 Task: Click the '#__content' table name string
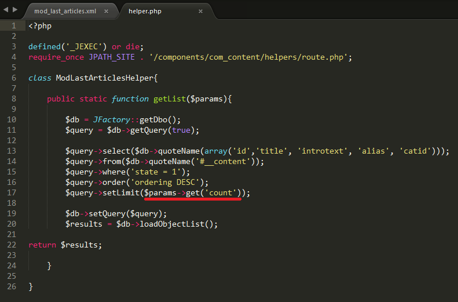pyautogui.click(x=224, y=162)
